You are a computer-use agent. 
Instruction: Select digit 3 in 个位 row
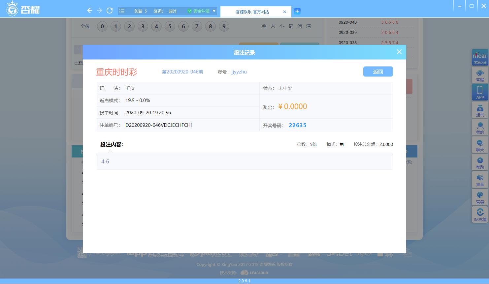(x=143, y=26)
